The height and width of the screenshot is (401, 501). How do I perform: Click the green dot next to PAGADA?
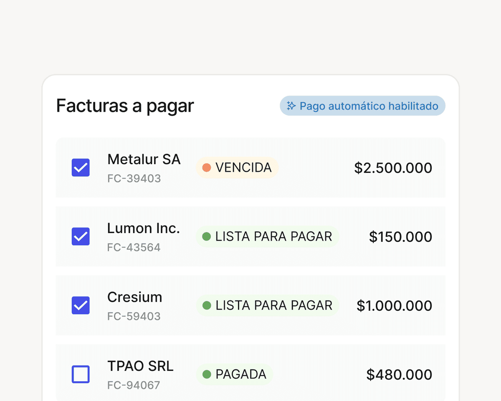(x=207, y=374)
